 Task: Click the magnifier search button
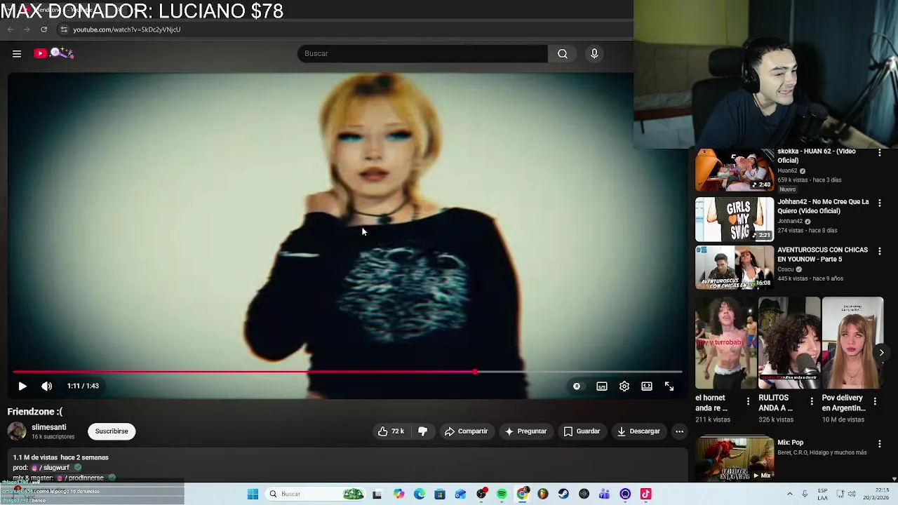click(x=563, y=53)
